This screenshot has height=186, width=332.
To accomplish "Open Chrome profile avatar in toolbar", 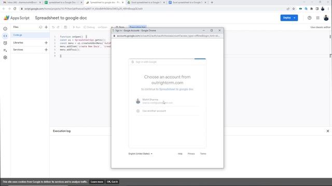I will click(x=323, y=9).
